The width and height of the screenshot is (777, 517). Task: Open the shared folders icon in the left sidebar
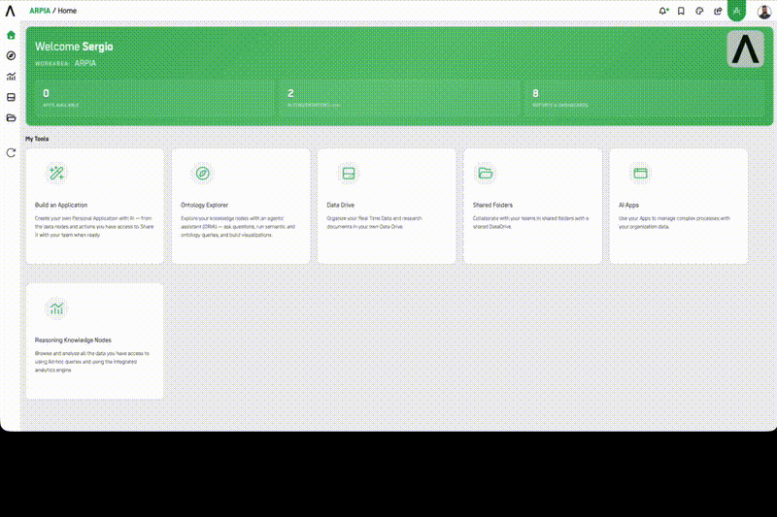pyautogui.click(x=11, y=118)
